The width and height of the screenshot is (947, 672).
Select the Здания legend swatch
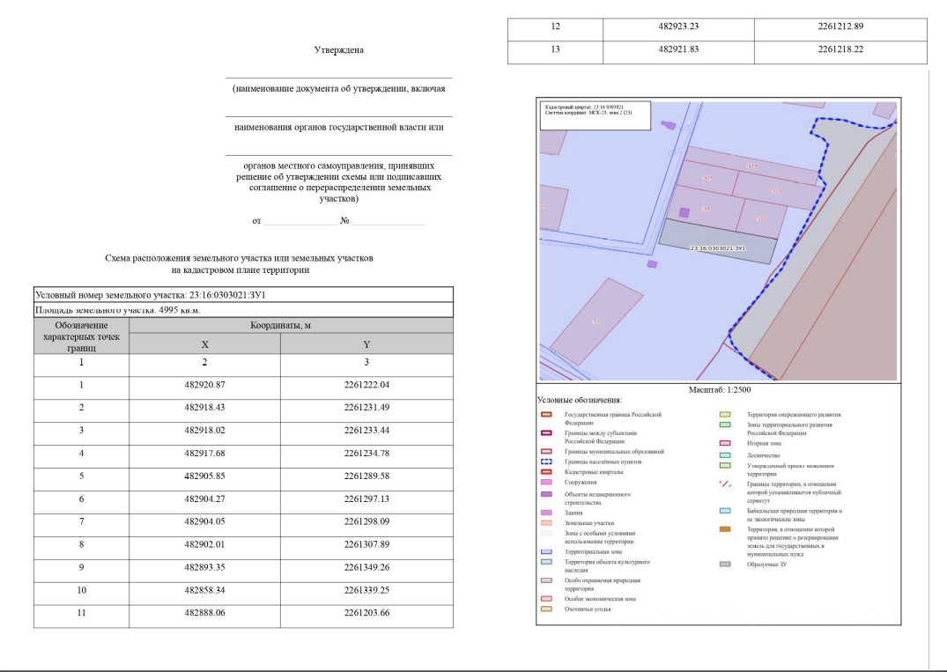point(545,512)
